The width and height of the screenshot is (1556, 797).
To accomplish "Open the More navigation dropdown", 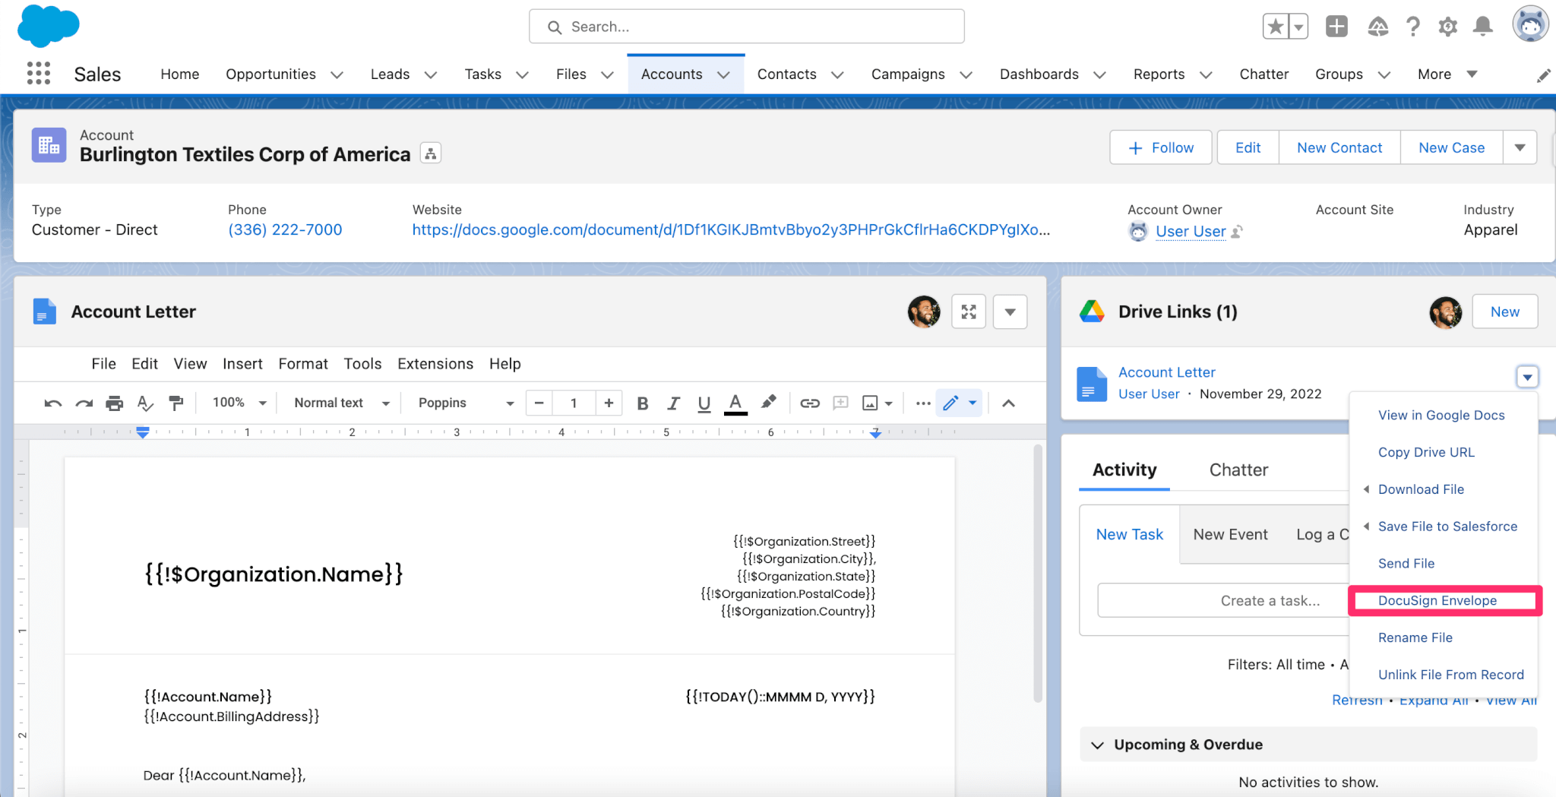I will pyautogui.click(x=1447, y=74).
